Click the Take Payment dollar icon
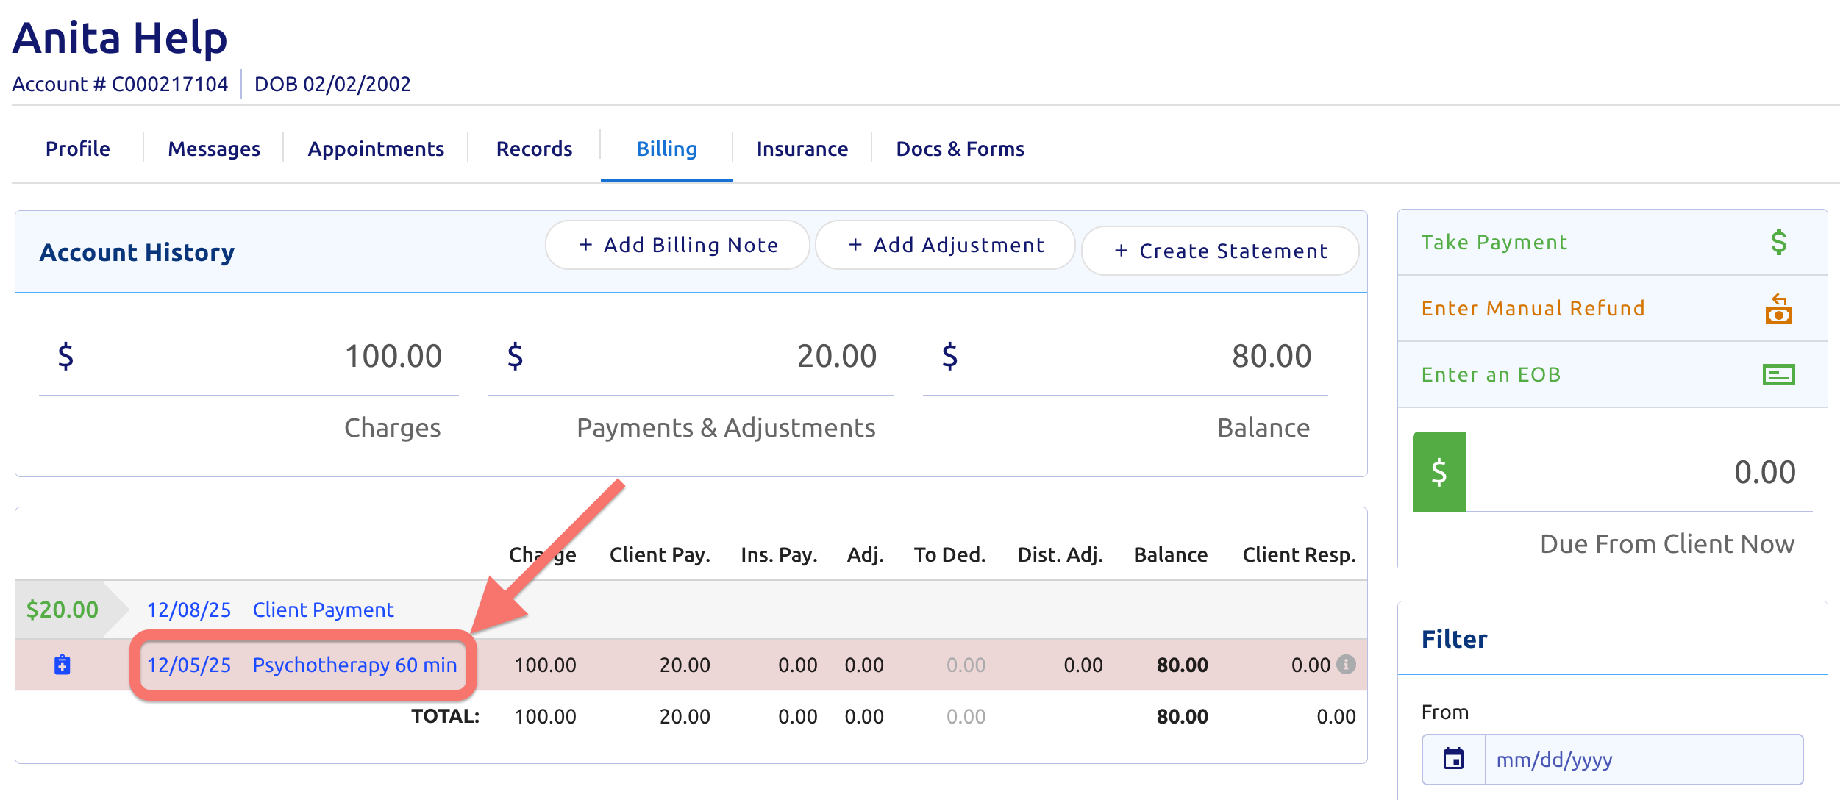1843x800 pixels. pyautogui.click(x=1778, y=242)
